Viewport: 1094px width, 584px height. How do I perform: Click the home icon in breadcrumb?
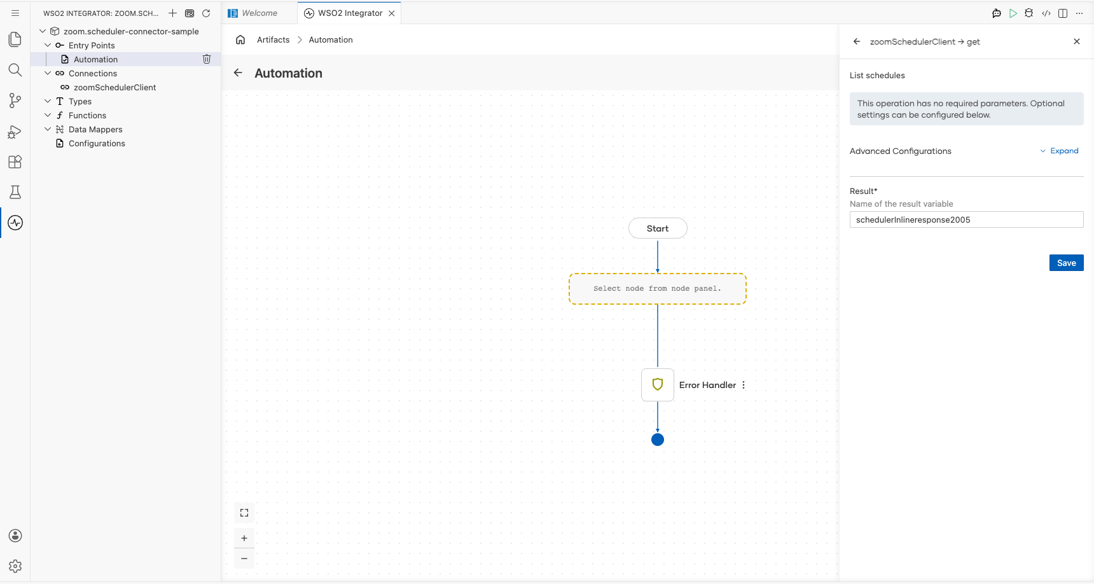pyautogui.click(x=240, y=39)
